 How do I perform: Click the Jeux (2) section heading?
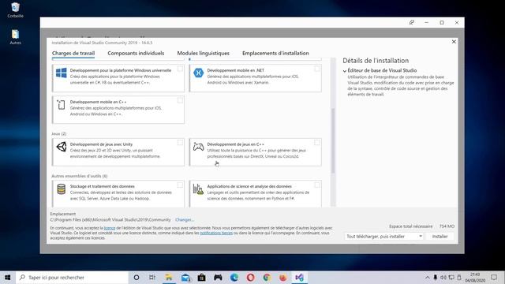(x=59, y=133)
